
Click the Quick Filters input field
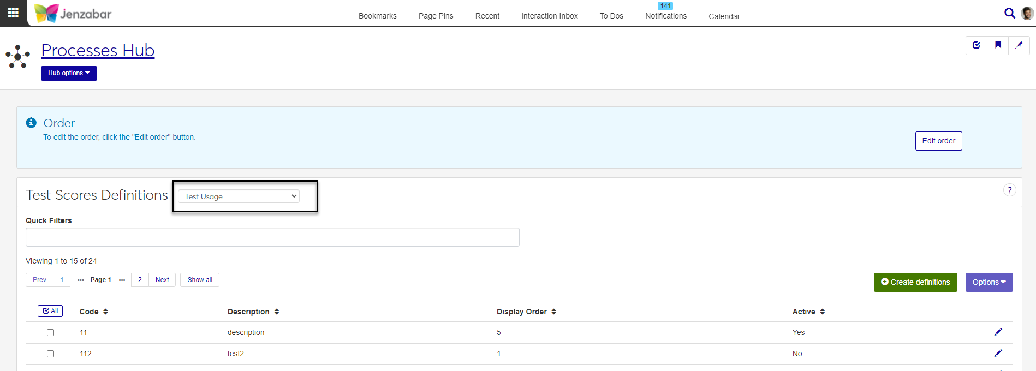click(272, 237)
